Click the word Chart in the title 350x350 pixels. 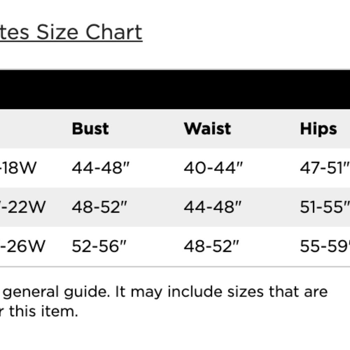(x=114, y=32)
